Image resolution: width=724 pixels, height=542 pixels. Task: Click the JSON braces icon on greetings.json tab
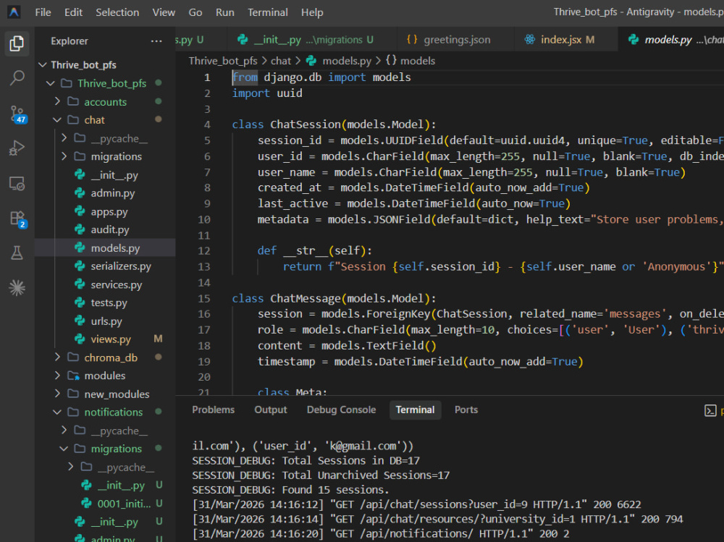(x=412, y=40)
